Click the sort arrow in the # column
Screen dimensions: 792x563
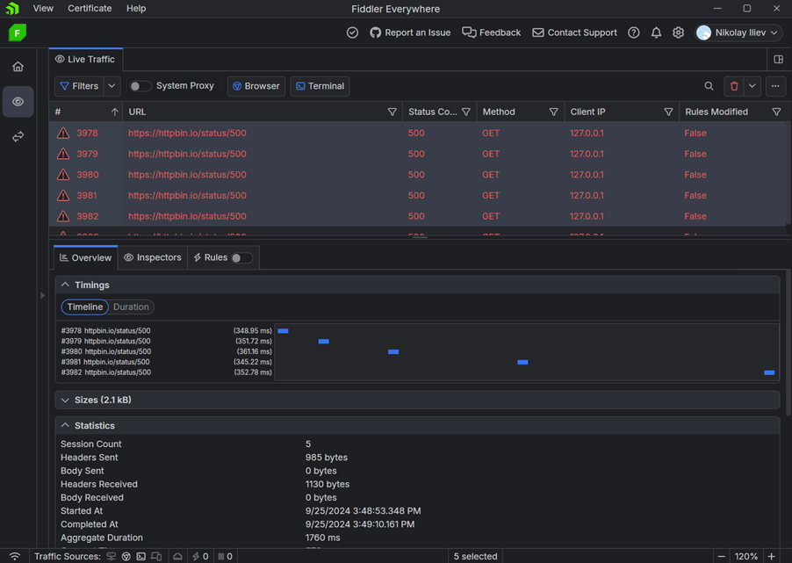point(115,112)
